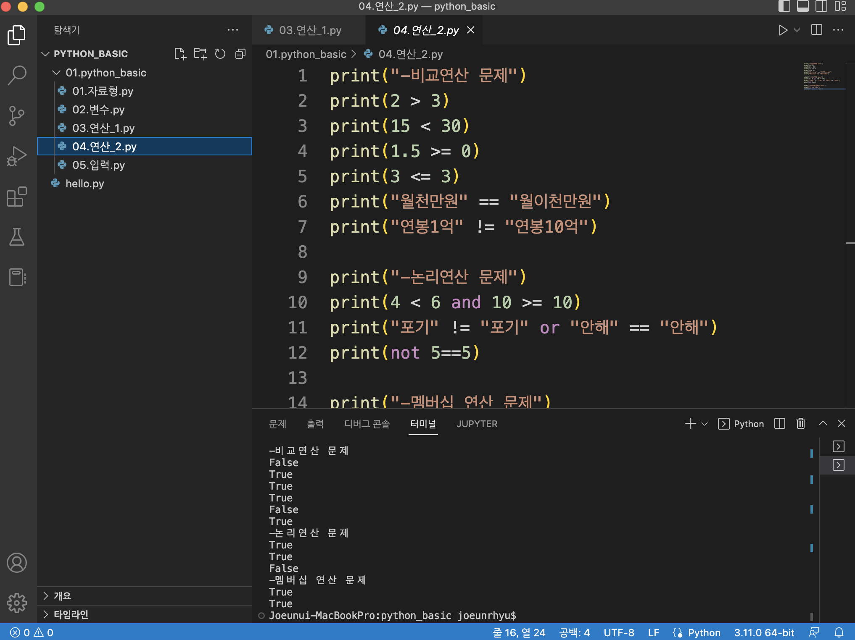Collapse all folders in explorer
855x640 pixels.
click(240, 54)
